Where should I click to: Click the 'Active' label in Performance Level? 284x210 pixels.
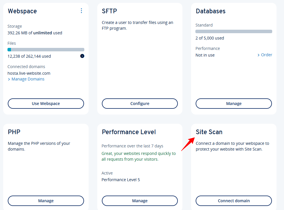click(x=107, y=173)
